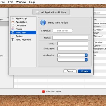Click the Menu Item Action header icon
Image resolution: width=106 pixels, height=106 pixels.
pyautogui.click(x=43, y=23)
